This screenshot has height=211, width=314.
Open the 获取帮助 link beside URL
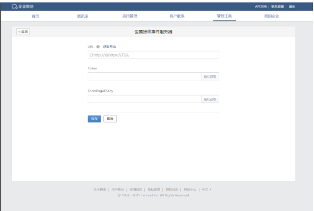[x=109, y=47]
